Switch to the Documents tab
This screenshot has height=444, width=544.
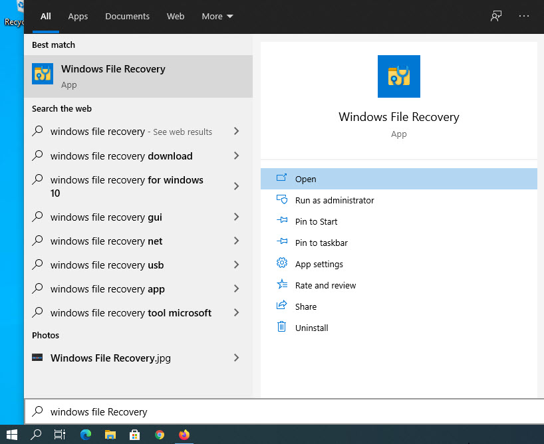127,17
